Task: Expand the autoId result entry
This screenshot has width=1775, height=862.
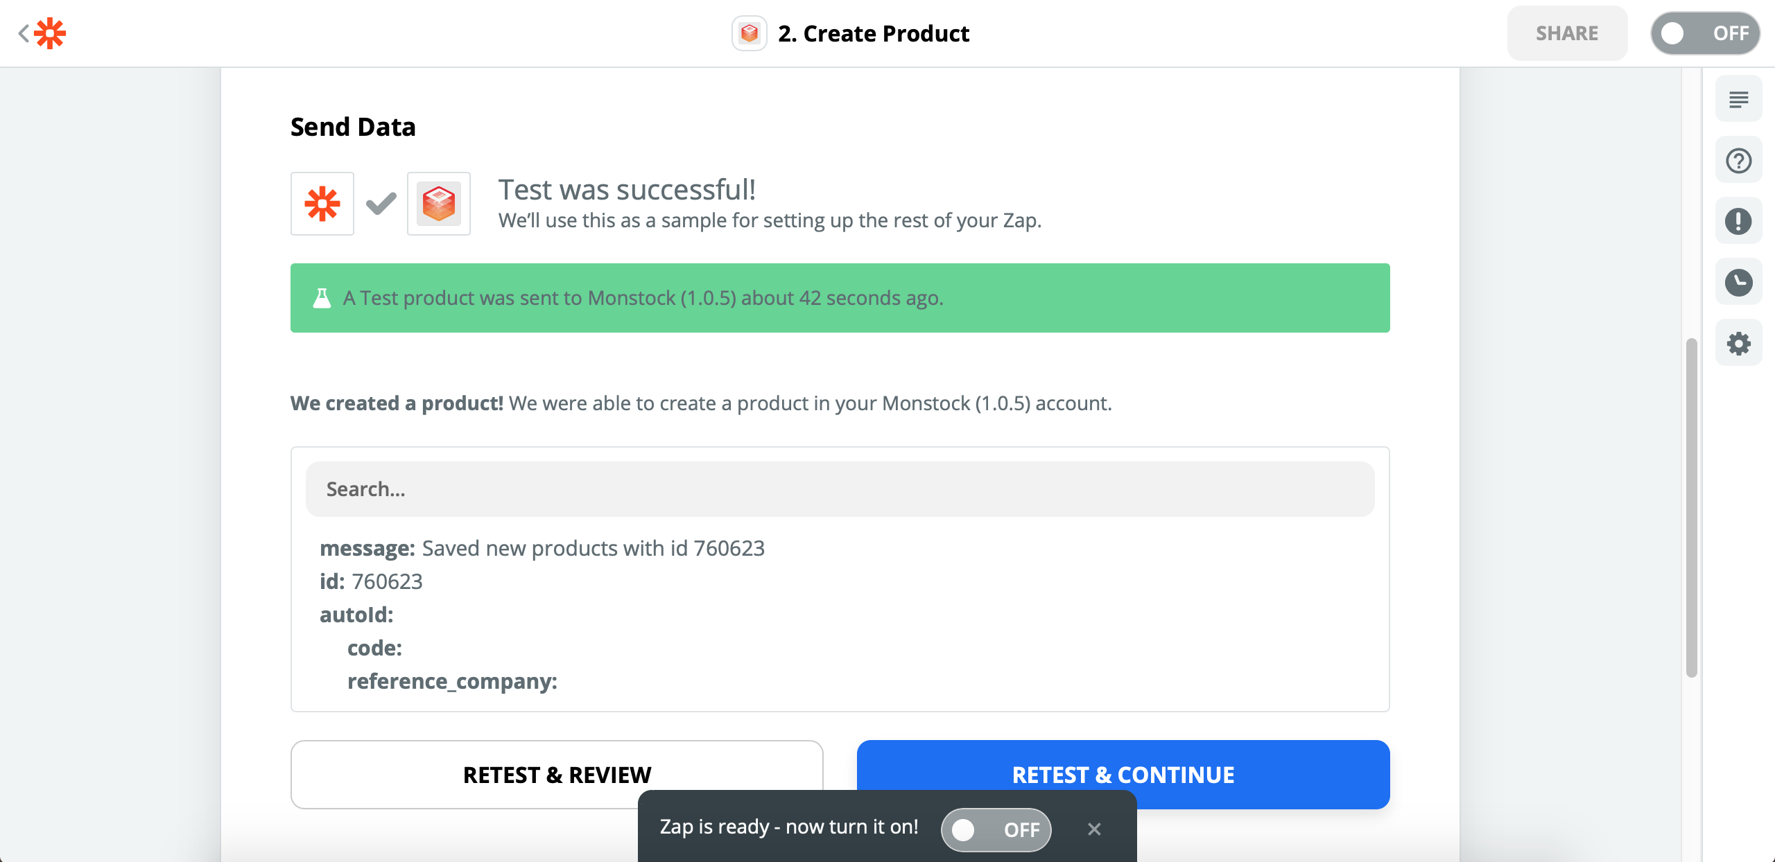Action: pyautogui.click(x=356, y=615)
